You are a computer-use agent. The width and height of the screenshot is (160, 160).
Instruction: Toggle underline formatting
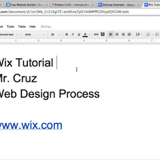[x=79, y=34]
